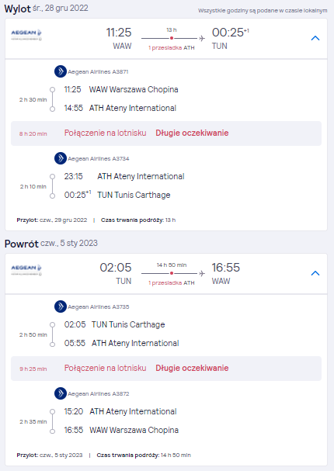This screenshot has height=471, width=334.
Task: Click the round airline icon beside Aegean Airlines A3734
Action: point(61,158)
